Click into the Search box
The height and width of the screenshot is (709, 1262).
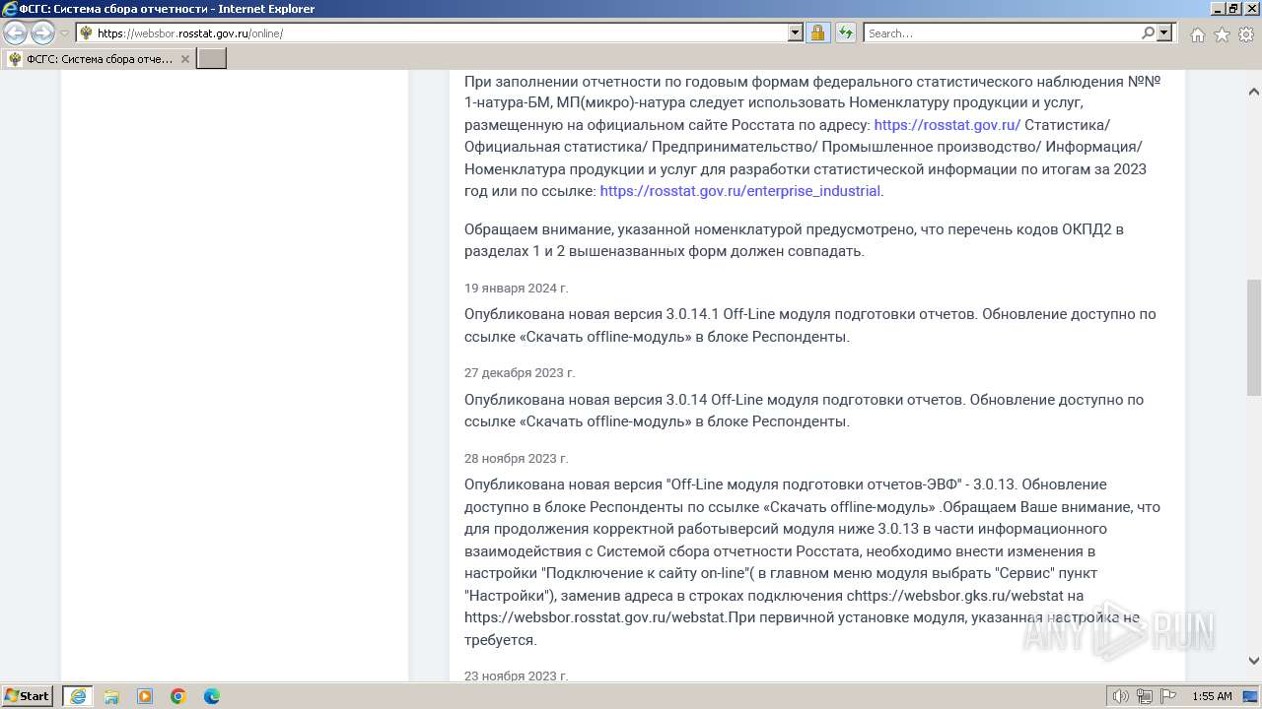(1002, 33)
